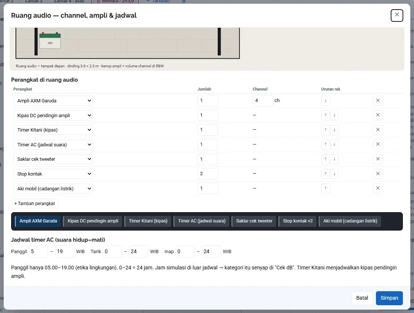Click the Jumlah column header
This screenshot has height=313, width=414.
(204, 89)
